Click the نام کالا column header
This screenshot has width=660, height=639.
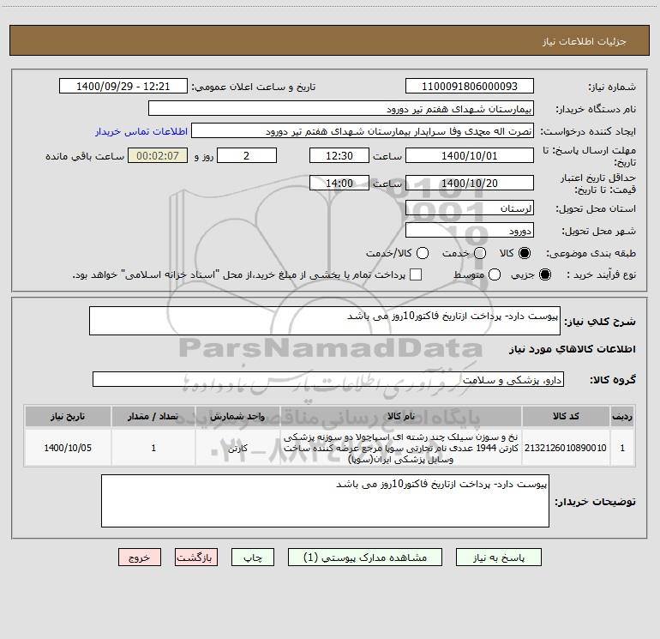401,417
